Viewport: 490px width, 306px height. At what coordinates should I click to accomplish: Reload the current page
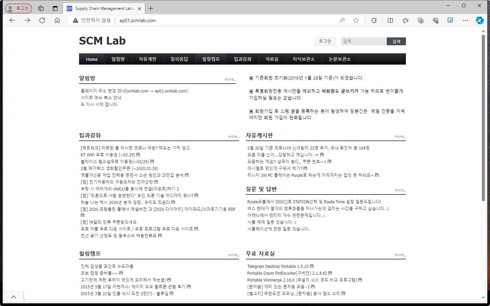(x=42, y=20)
